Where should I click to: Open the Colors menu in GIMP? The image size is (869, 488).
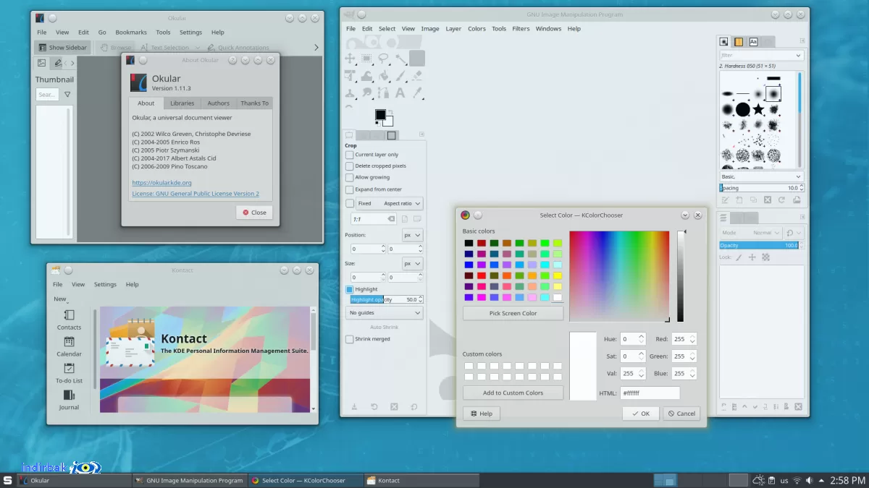pyautogui.click(x=477, y=29)
